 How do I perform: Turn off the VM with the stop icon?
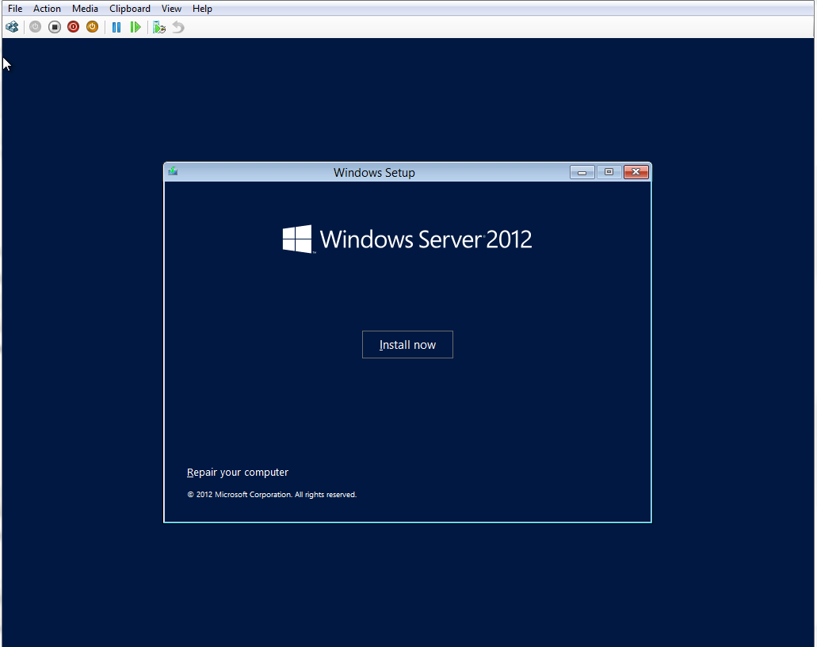click(x=54, y=27)
